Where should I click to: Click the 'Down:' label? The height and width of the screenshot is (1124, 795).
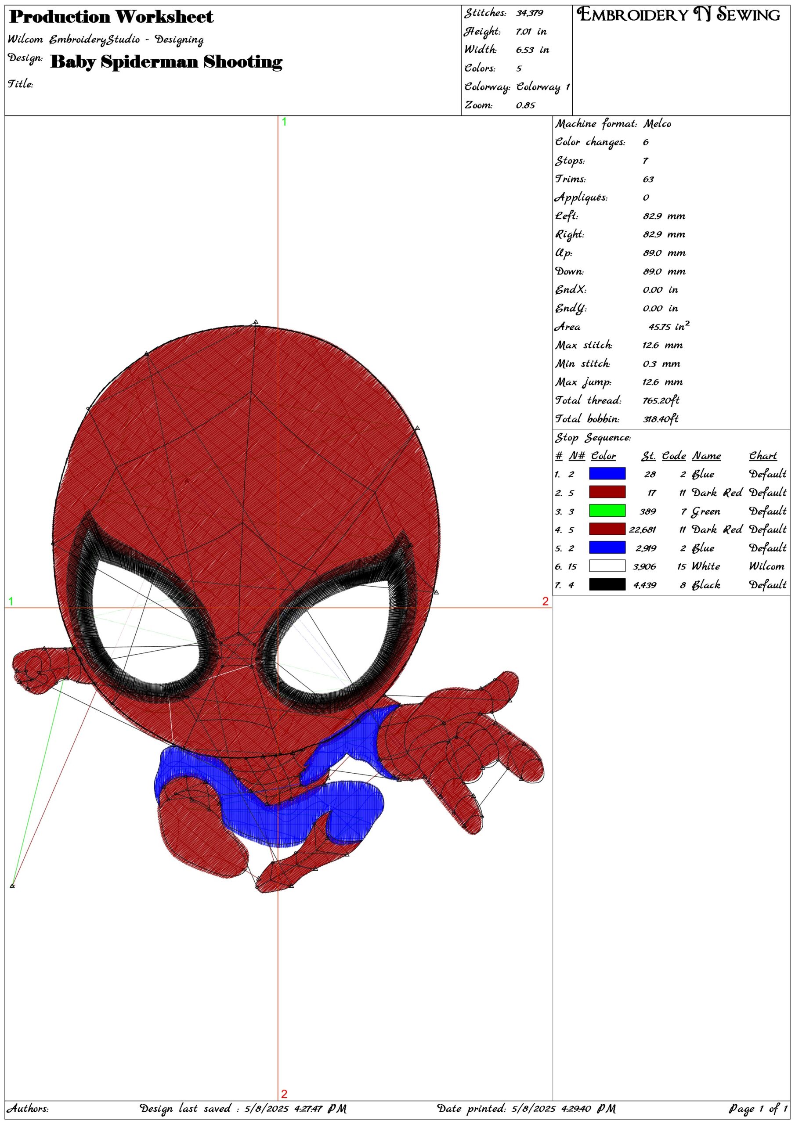click(x=569, y=271)
